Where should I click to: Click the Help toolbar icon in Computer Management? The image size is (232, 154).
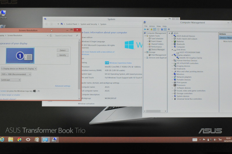[162, 30]
